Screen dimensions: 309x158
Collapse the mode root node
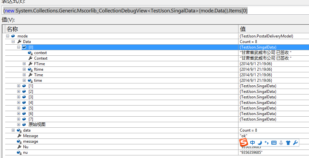[7, 36]
